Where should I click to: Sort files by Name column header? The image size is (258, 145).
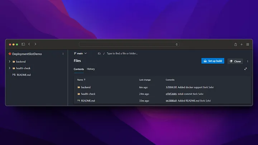coord(81,80)
